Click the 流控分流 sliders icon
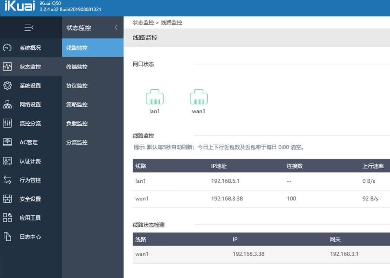The image size is (390, 278). click(x=7, y=123)
